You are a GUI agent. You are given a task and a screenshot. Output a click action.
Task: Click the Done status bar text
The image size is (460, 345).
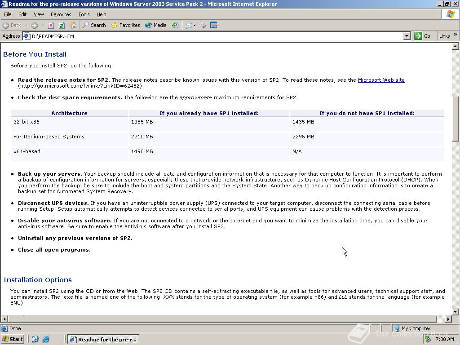(x=15, y=328)
